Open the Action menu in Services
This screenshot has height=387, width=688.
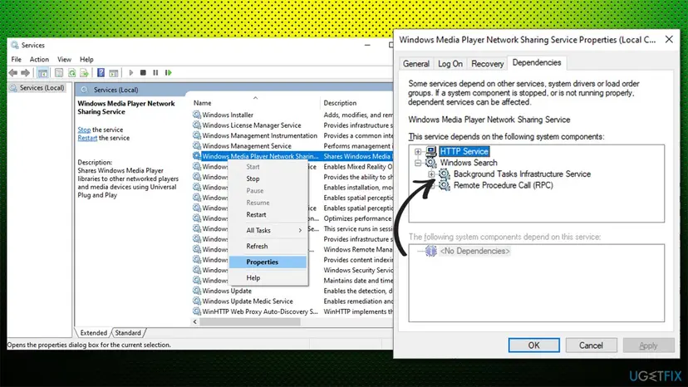tap(39, 59)
